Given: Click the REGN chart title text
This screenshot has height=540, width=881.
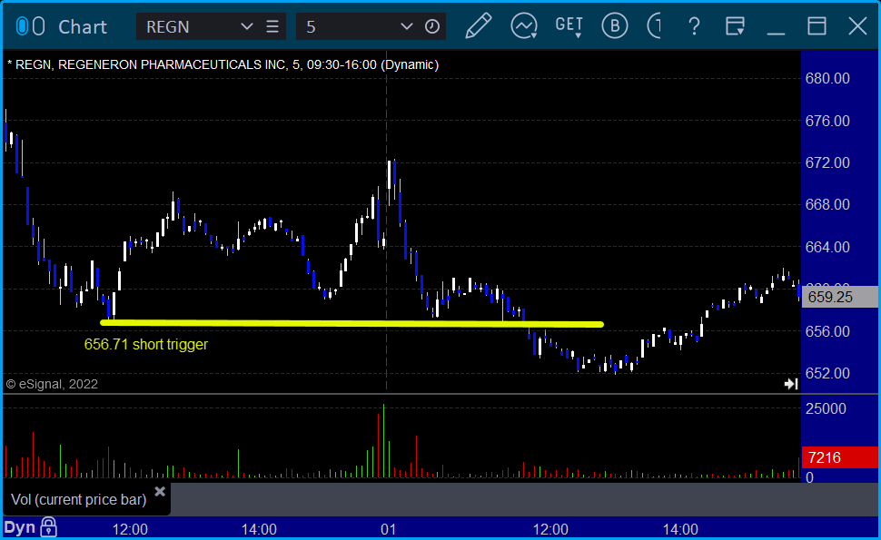Looking at the screenshot, I should point(223,64).
